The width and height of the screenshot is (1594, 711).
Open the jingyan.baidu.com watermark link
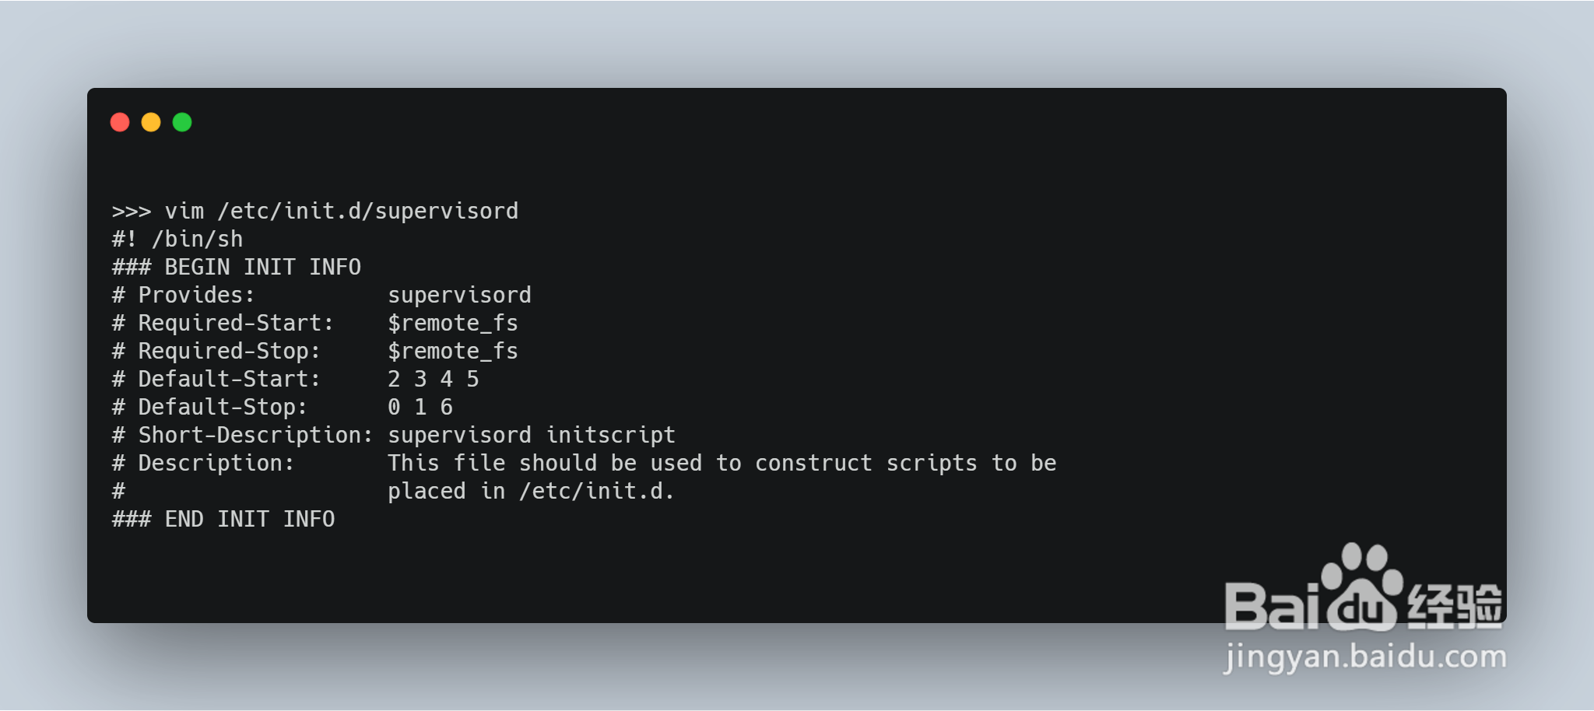point(1364,657)
